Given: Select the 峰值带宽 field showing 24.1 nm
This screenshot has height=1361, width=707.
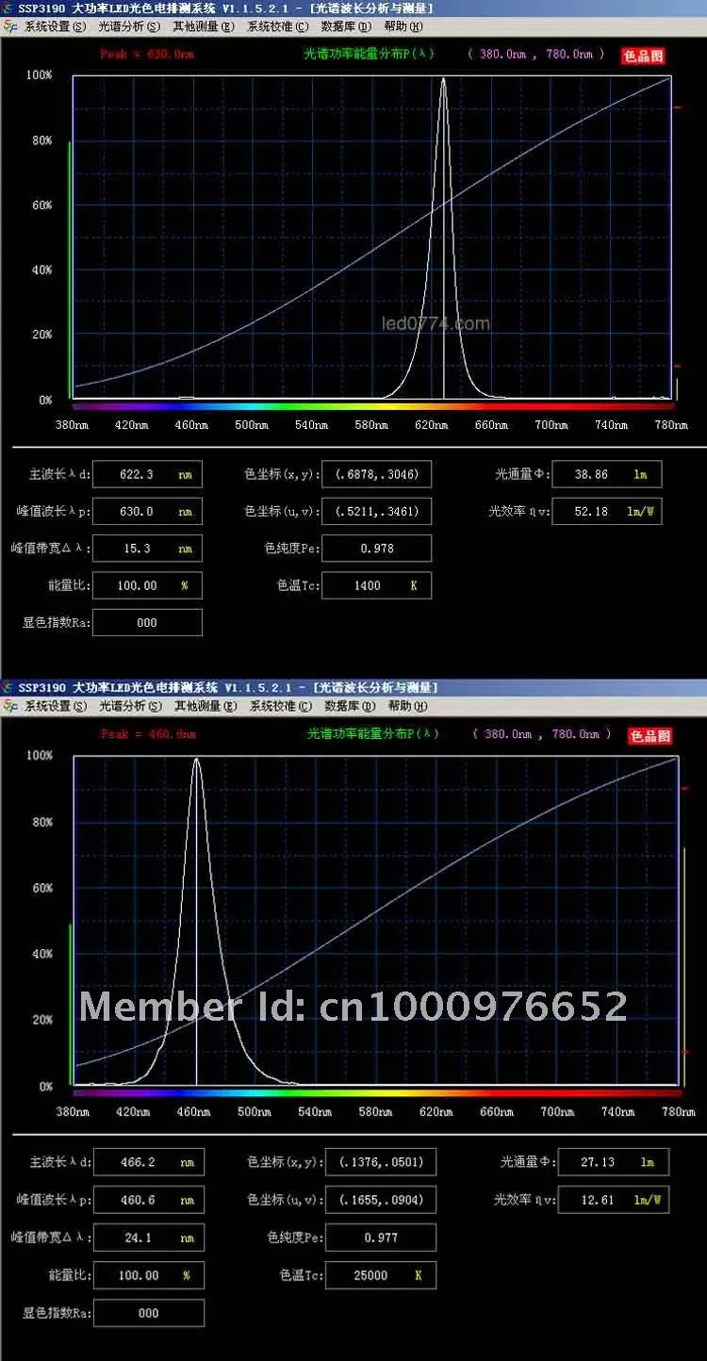Looking at the screenshot, I should [149, 1238].
